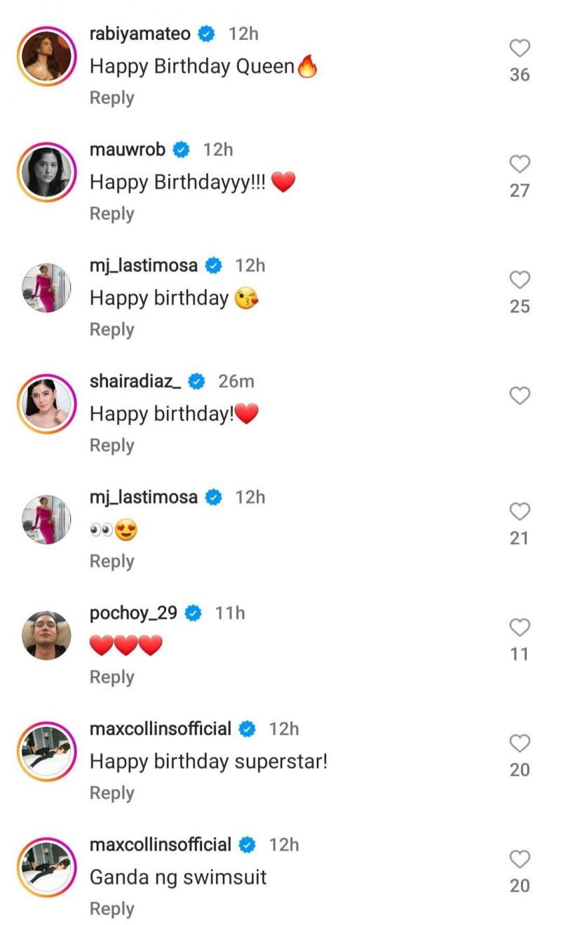Image resolution: width=561 pixels, height=925 pixels.
Task: Reply to shairadiaz_'s comment
Action: coord(111,446)
